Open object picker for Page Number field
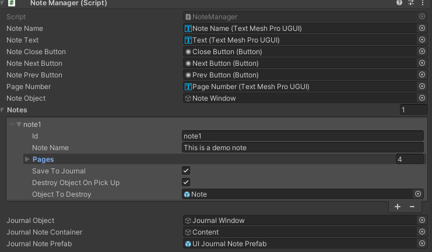 pos(422,87)
